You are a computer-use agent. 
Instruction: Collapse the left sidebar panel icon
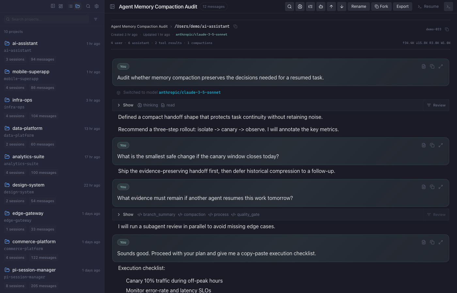pos(53,6)
